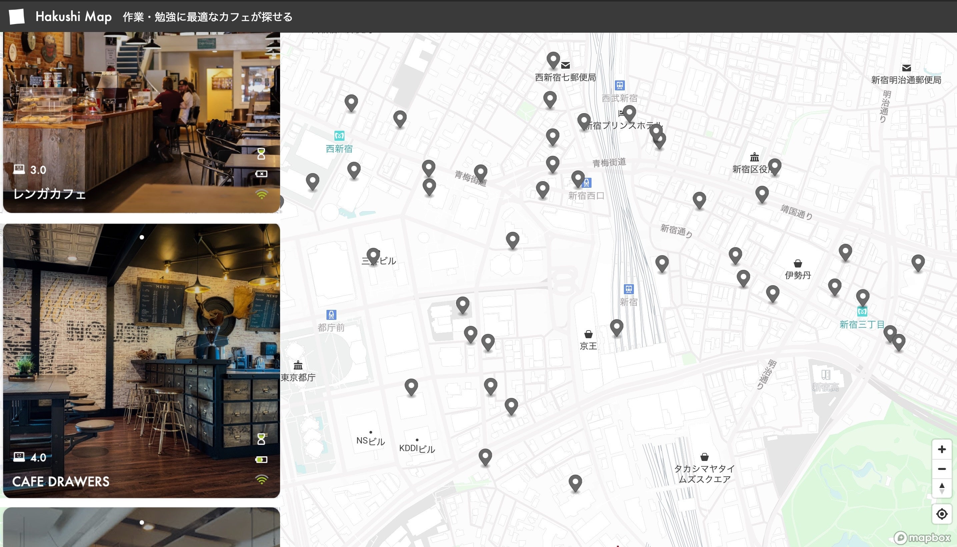Select the map pin on 三井ビル
957x547 pixels.
[x=373, y=255]
